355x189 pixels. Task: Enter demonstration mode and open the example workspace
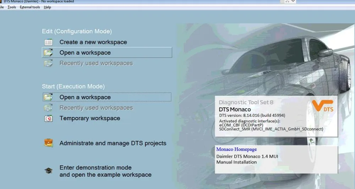tap(105, 171)
